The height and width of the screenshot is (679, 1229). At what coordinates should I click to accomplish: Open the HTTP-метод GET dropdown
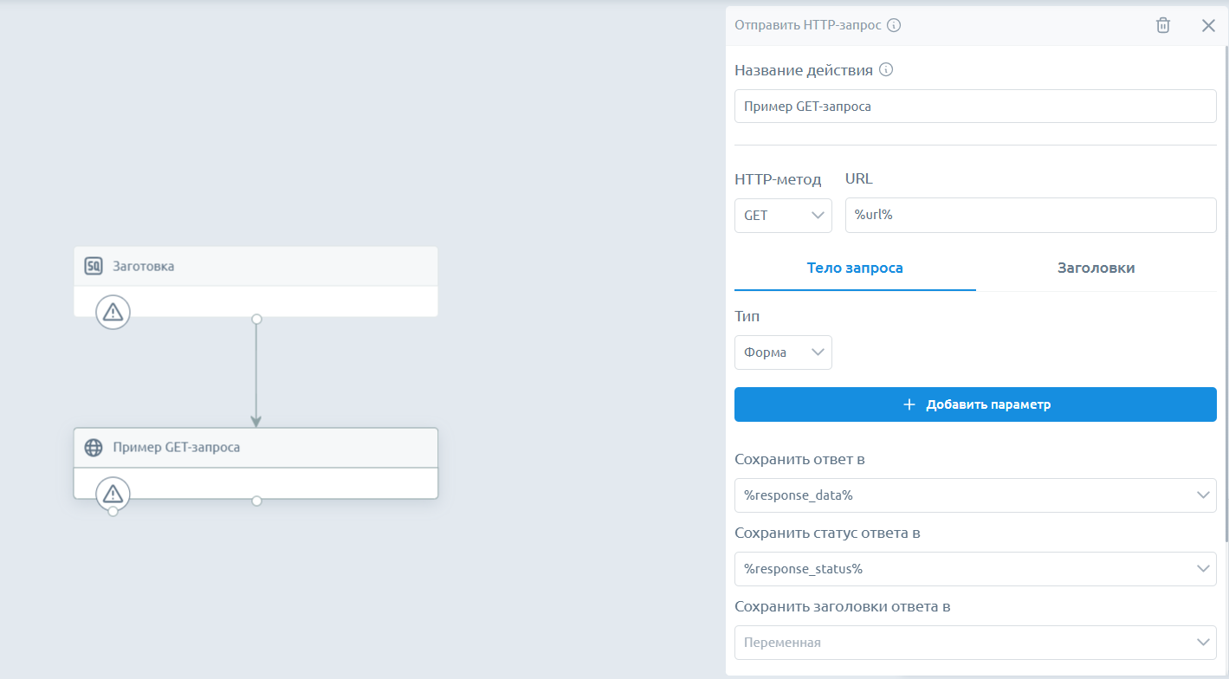(x=782, y=216)
